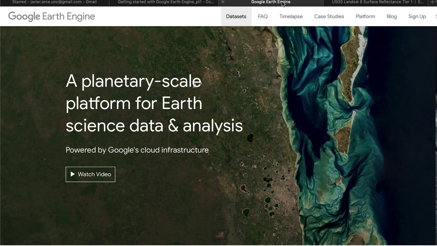View Case Studies
This screenshot has height=246, width=437.
coord(329,16)
